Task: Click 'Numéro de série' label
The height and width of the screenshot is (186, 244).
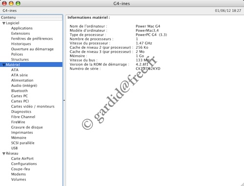Action: pyautogui.click(x=85, y=68)
